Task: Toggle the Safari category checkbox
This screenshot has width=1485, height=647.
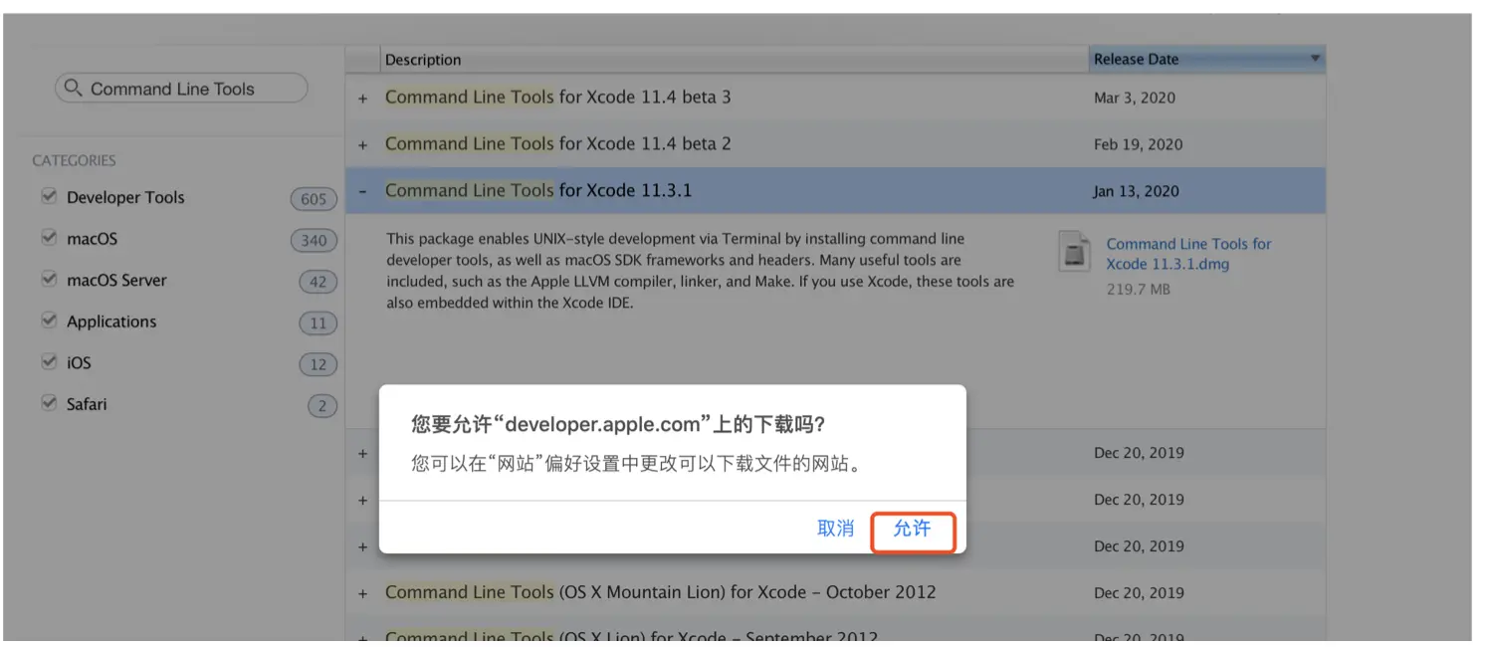Action: click(x=49, y=404)
